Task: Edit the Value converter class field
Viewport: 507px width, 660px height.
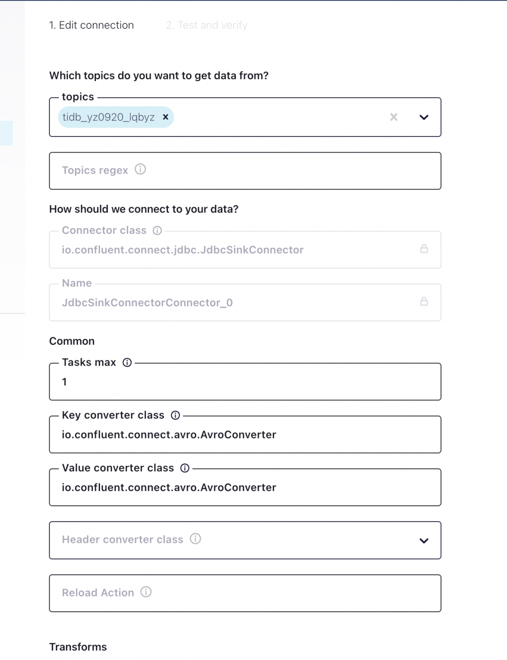Action: click(245, 488)
